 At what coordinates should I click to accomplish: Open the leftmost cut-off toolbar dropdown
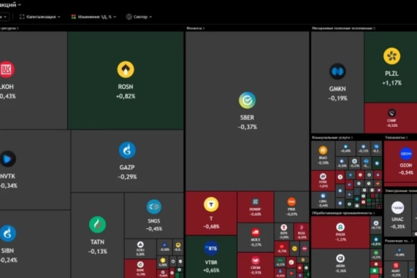click(x=4, y=17)
